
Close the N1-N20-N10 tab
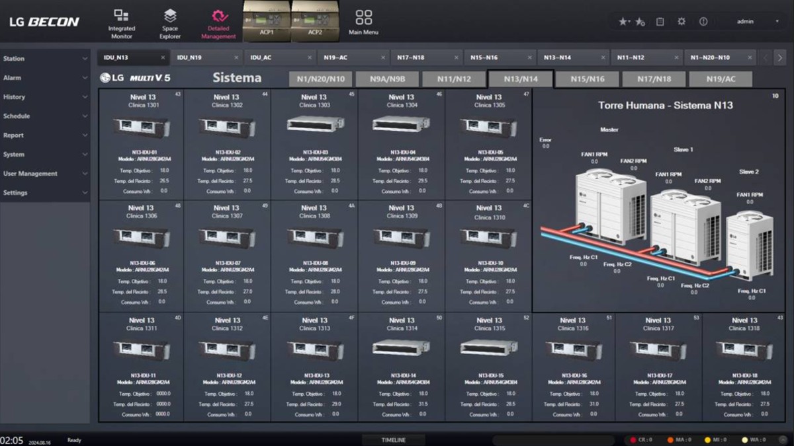pos(748,57)
